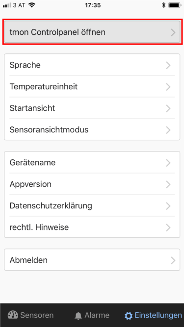This screenshot has width=184, height=327.
Task: Tap the Wi-Fi signal icon
Action: pyautogui.click(x=32, y=5)
